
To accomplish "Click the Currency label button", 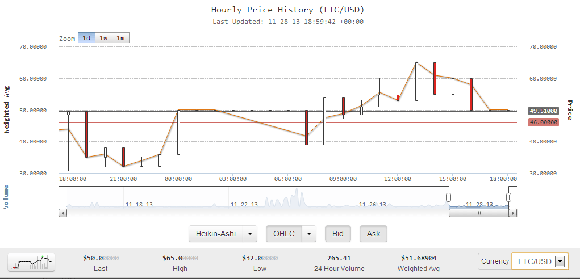I will point(495,261).
